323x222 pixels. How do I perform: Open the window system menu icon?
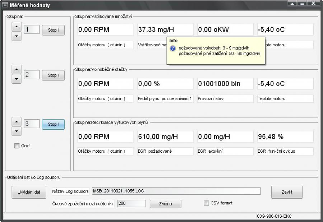(5, 5)
